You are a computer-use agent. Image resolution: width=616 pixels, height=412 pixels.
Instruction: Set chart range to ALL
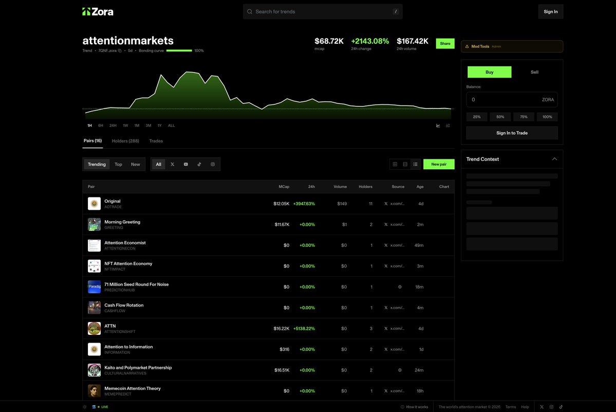click(171, 126)
